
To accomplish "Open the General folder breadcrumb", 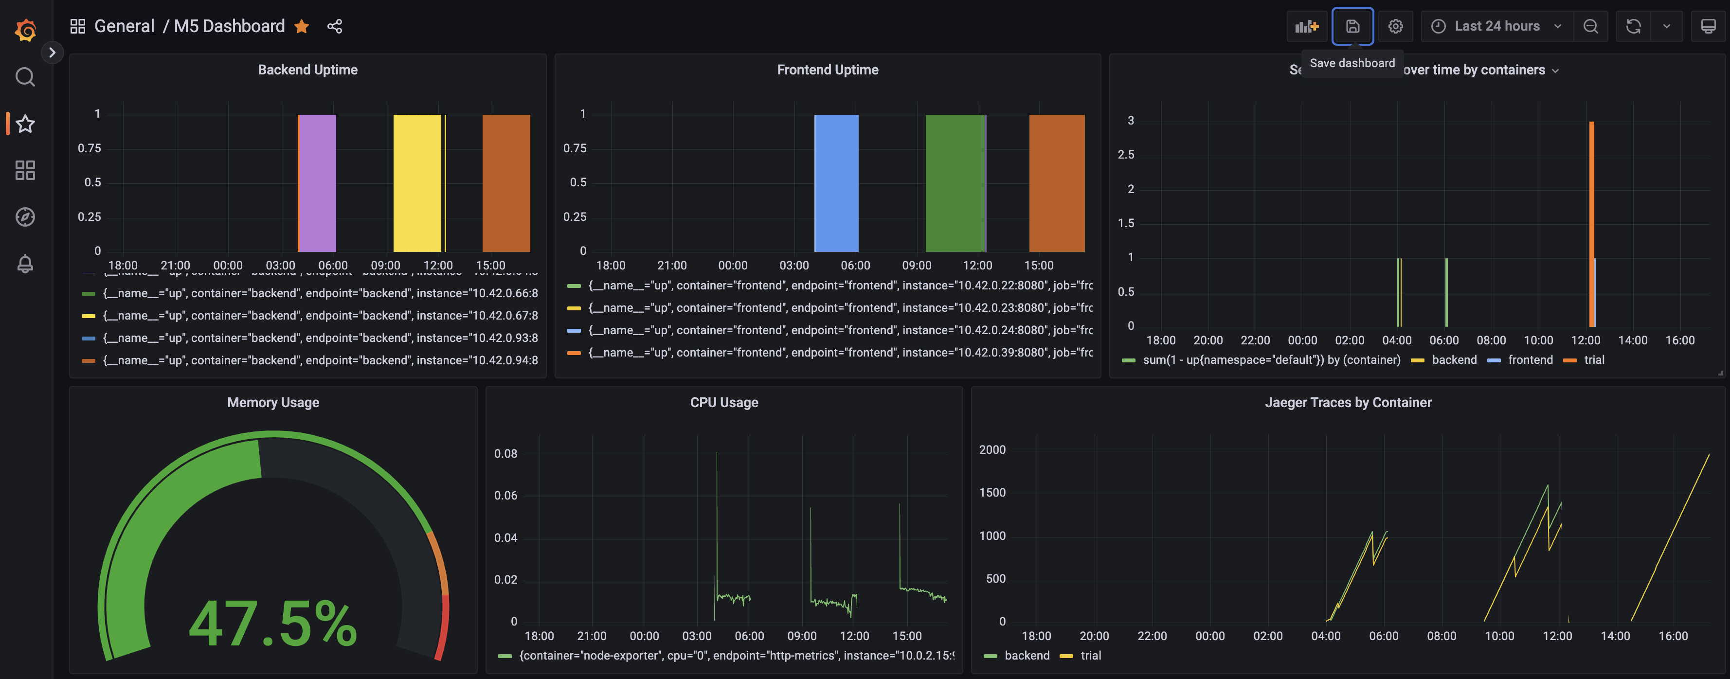I will [124, 26].
